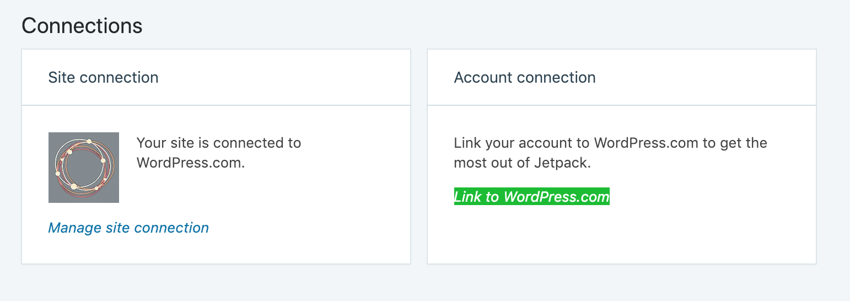Open the Manage site connection link

(x=128, y=228)
